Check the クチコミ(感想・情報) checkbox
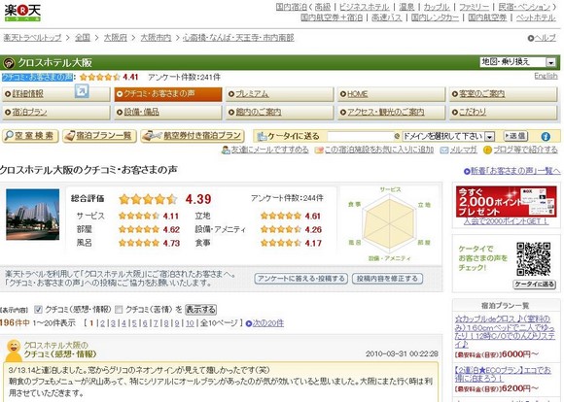564x402 pixels. click(x=38, y=310)
